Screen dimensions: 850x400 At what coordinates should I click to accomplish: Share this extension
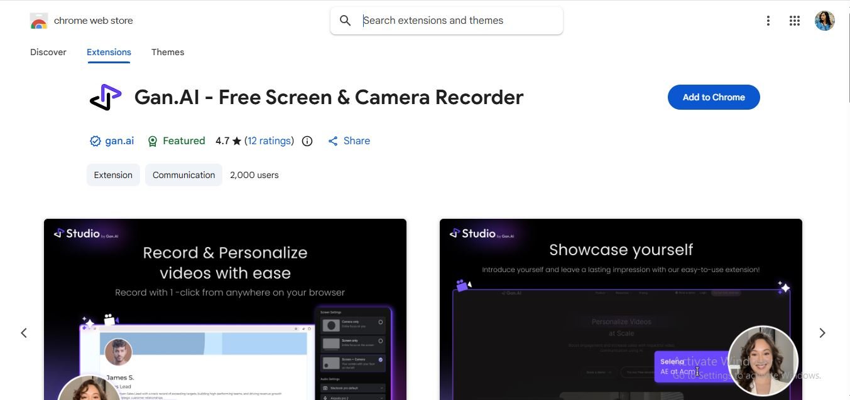click(x=349, y=141)
